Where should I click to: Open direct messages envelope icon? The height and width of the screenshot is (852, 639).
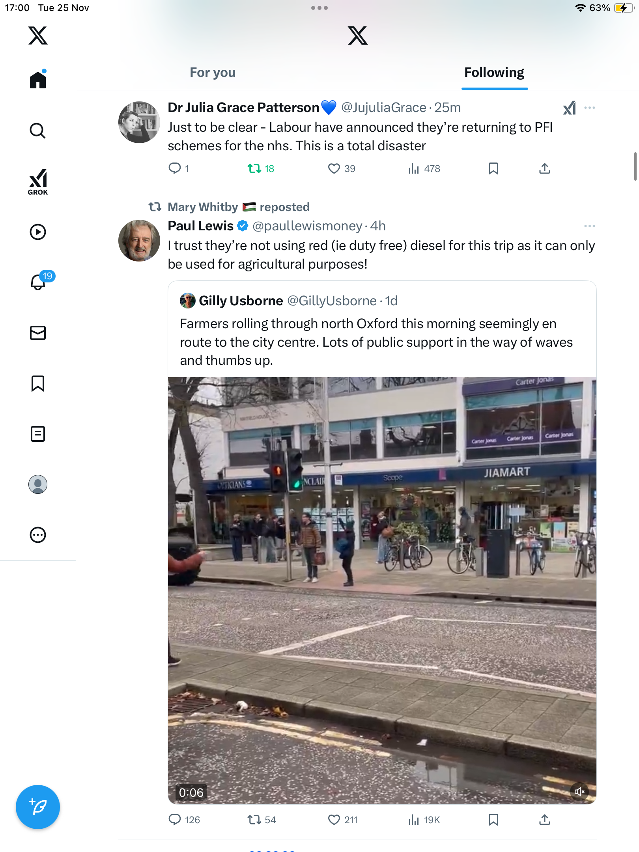[x=38, y=333]
